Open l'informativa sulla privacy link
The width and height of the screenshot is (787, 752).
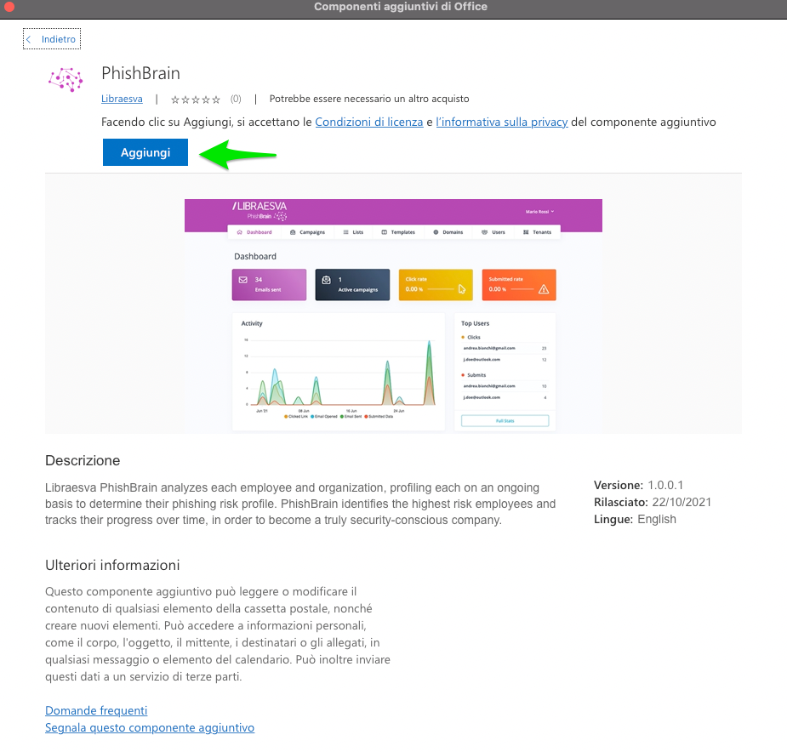coord(502,122)
